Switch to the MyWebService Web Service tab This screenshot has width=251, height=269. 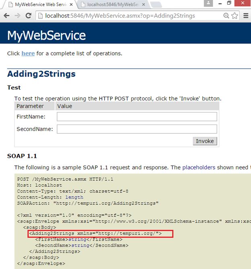click(x=38, y=5)
